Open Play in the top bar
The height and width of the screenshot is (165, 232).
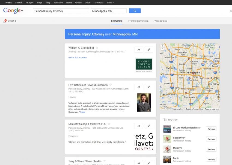pyautogui.click(x=48, y=2)
